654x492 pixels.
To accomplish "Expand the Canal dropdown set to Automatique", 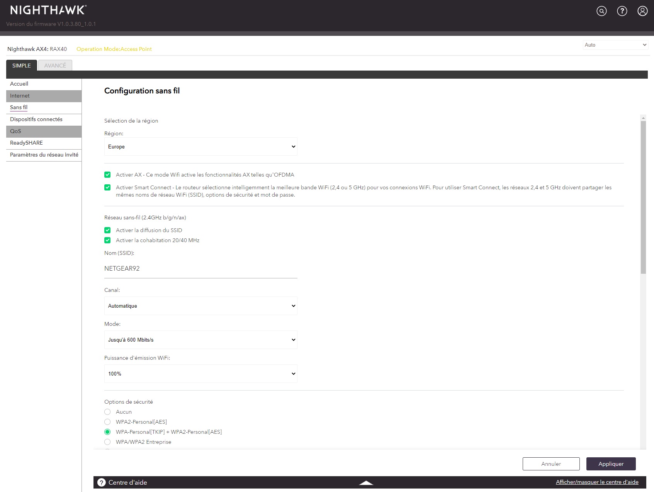I will (200, 306).
